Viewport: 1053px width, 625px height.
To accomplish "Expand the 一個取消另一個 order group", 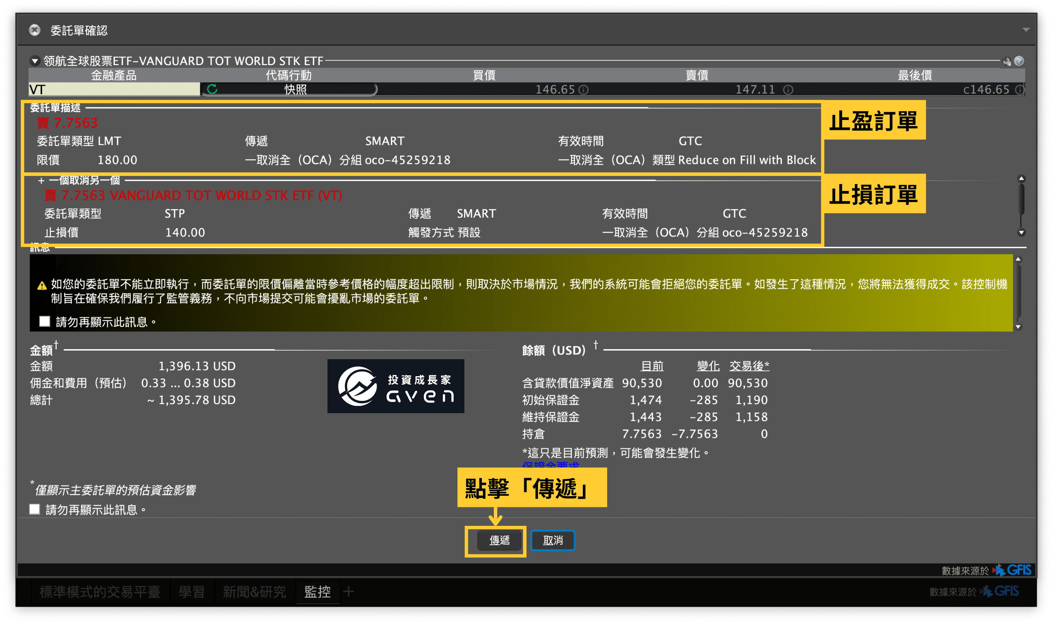I will click(x=41, y=180).
